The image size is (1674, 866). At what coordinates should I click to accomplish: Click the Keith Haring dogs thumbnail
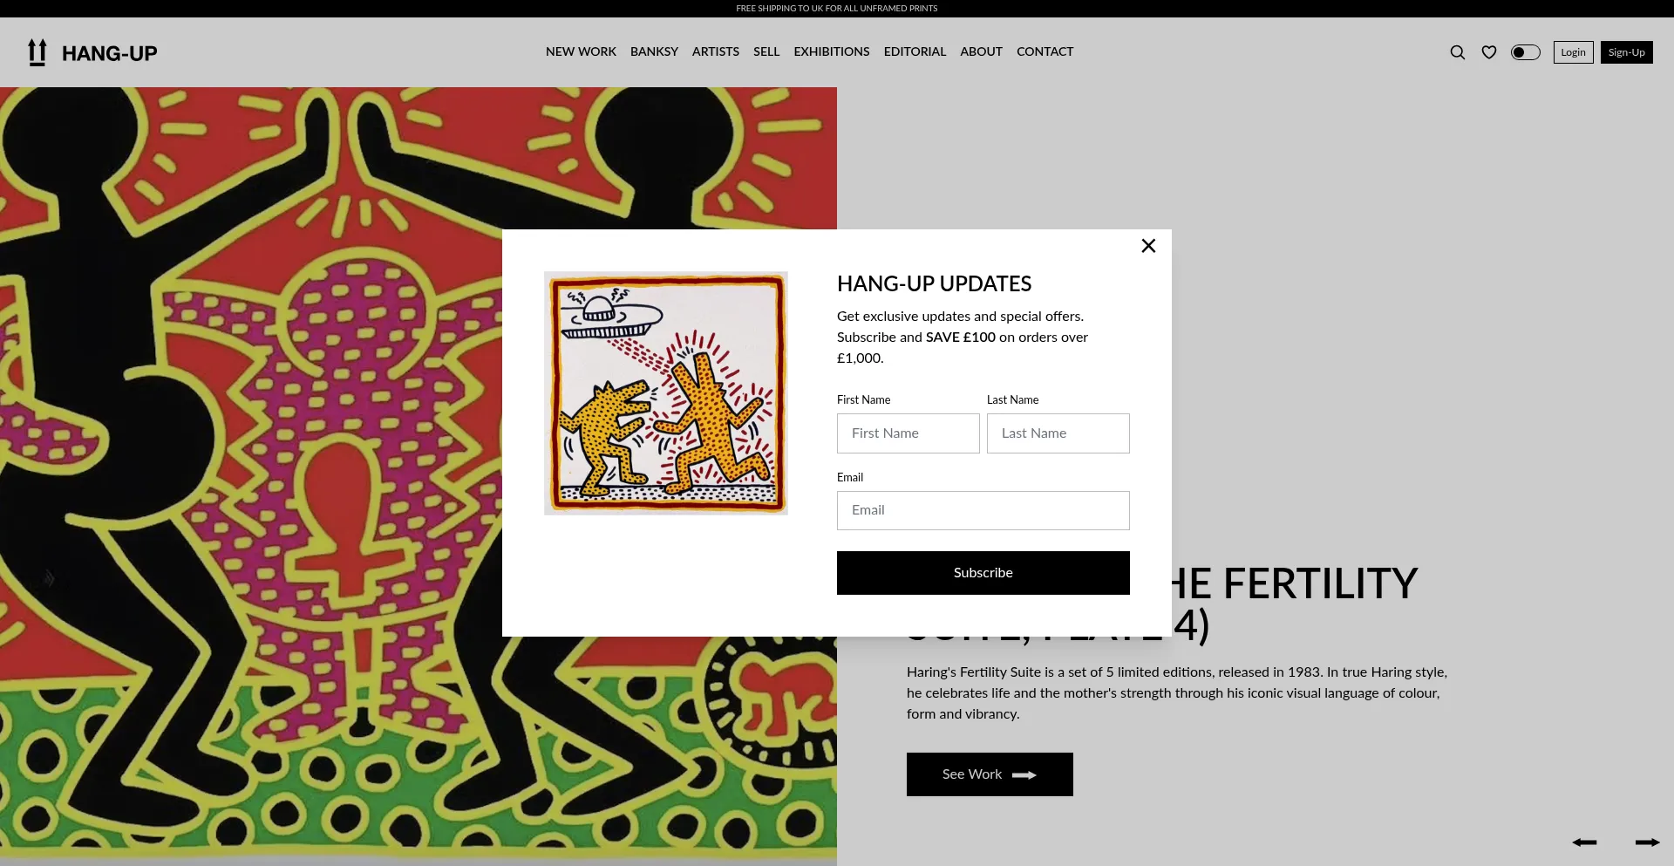pos(666,393)
